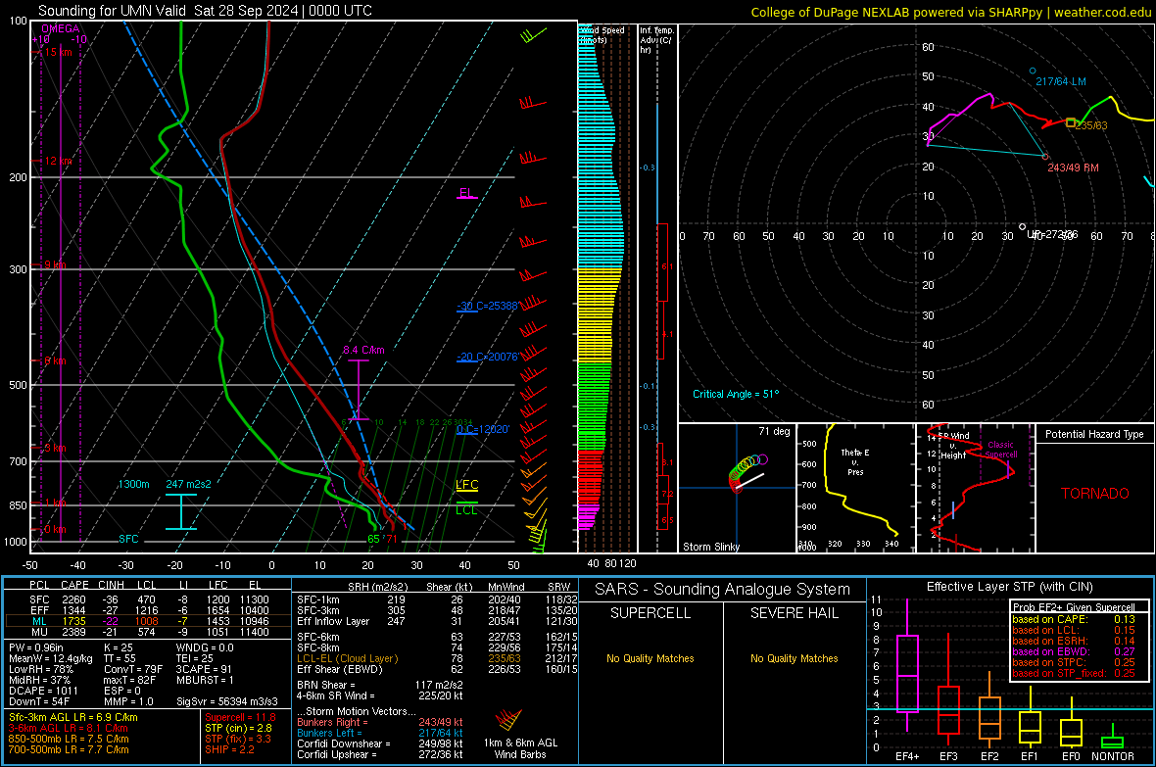Select the SFC parcel row with CAPE 2260
This screenshot has width=1156, height=767.
click(148, 599)
